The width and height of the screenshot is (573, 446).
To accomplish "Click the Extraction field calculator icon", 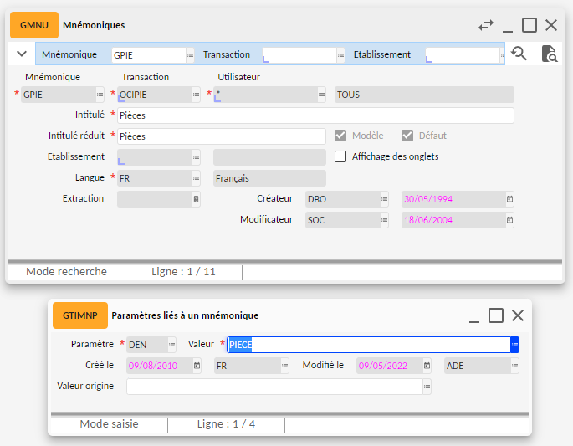I will point(196,199).
